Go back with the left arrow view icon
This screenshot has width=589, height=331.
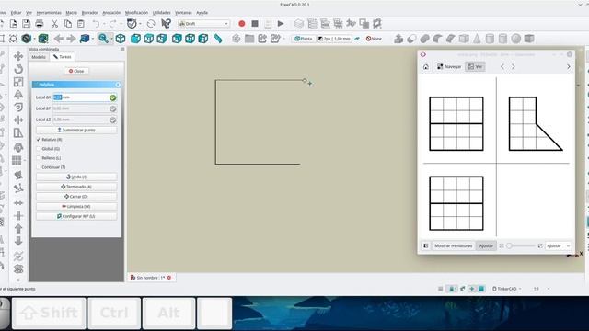(58, 39)
